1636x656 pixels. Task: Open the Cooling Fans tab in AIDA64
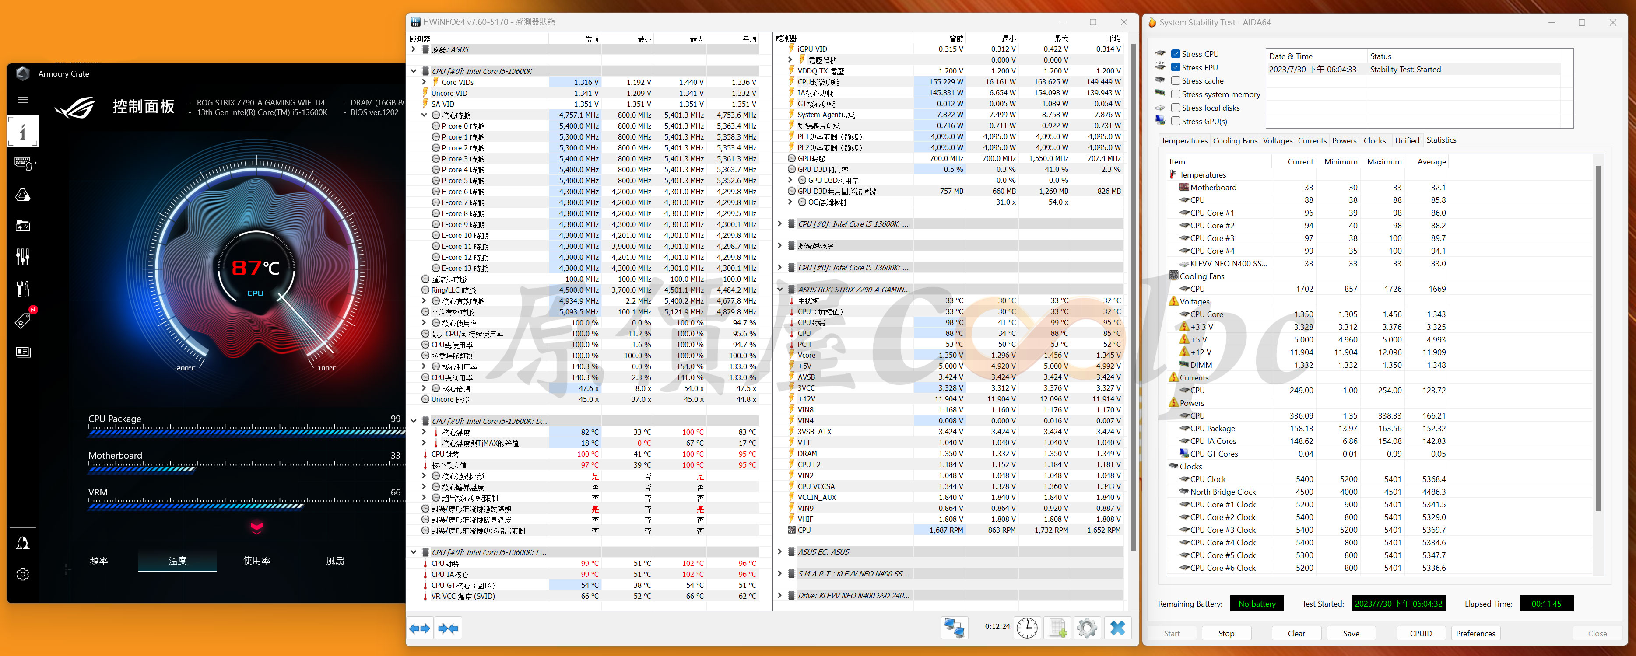click(1235, 140)
